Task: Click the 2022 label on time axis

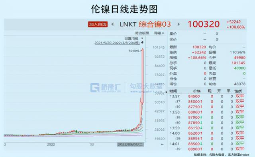Action: 51,145
